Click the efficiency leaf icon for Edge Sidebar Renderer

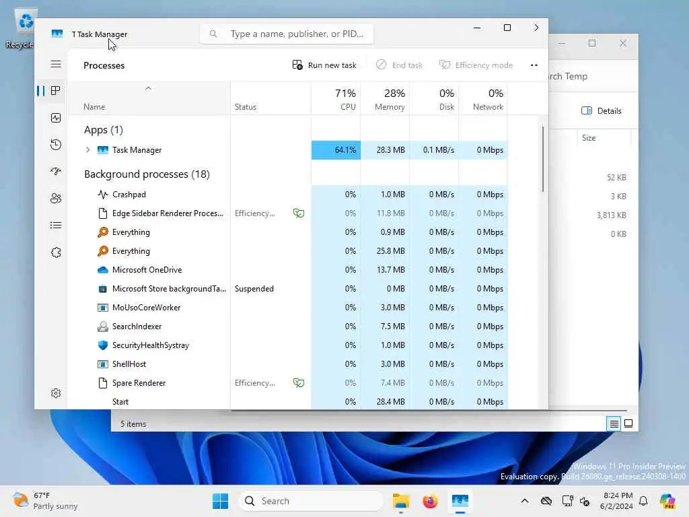[x=299, y=213]
